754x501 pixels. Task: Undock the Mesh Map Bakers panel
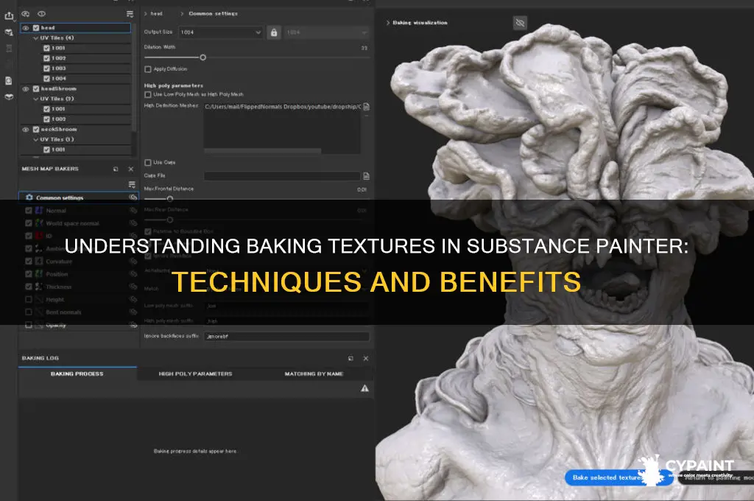[116, 169]
